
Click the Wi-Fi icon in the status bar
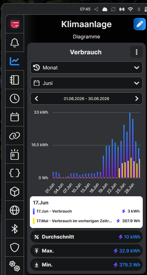click(x=130, y=9)
